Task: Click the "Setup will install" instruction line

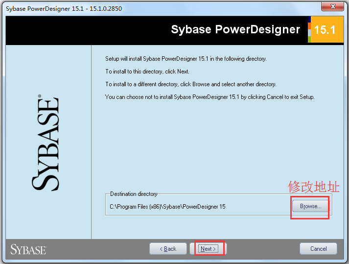Action: (186, 59)
